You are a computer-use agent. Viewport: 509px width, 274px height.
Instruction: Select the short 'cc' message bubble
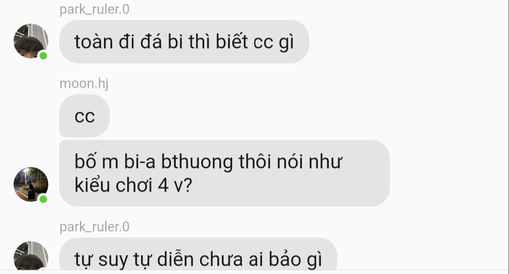pyautogui.click(x=85, y=116)
